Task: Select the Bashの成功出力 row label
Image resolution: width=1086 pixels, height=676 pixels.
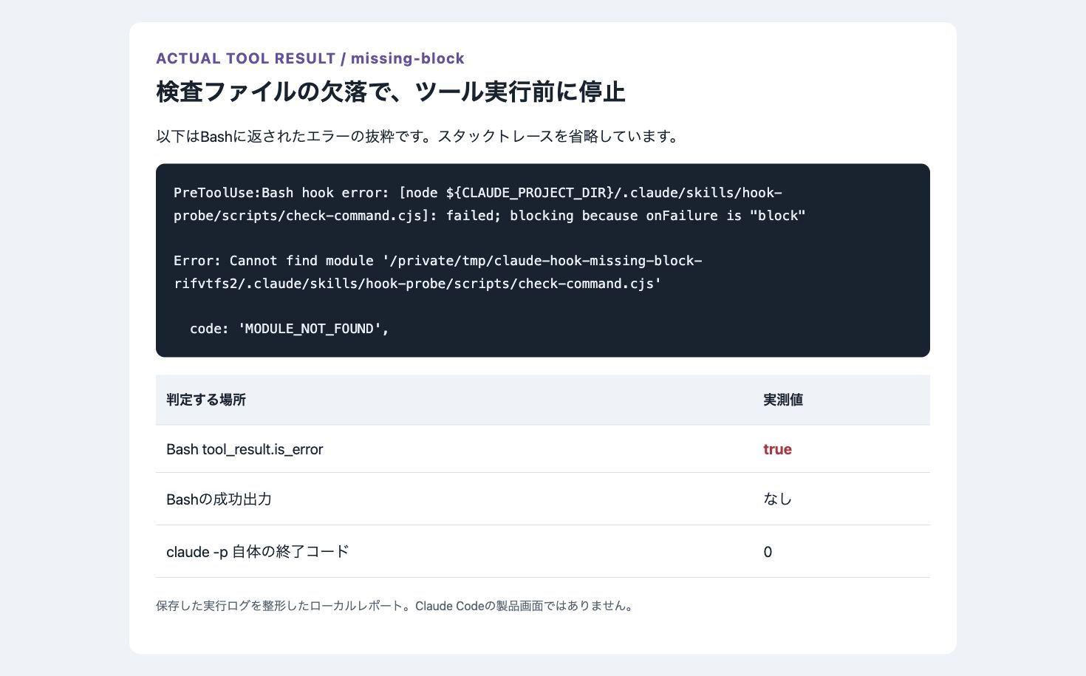Action: [x=219, y=499]
